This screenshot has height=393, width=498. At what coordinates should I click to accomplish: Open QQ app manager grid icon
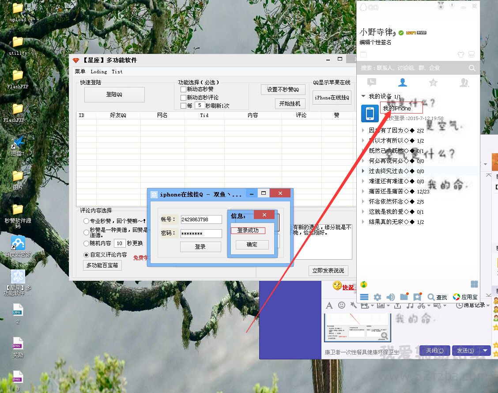474,284
